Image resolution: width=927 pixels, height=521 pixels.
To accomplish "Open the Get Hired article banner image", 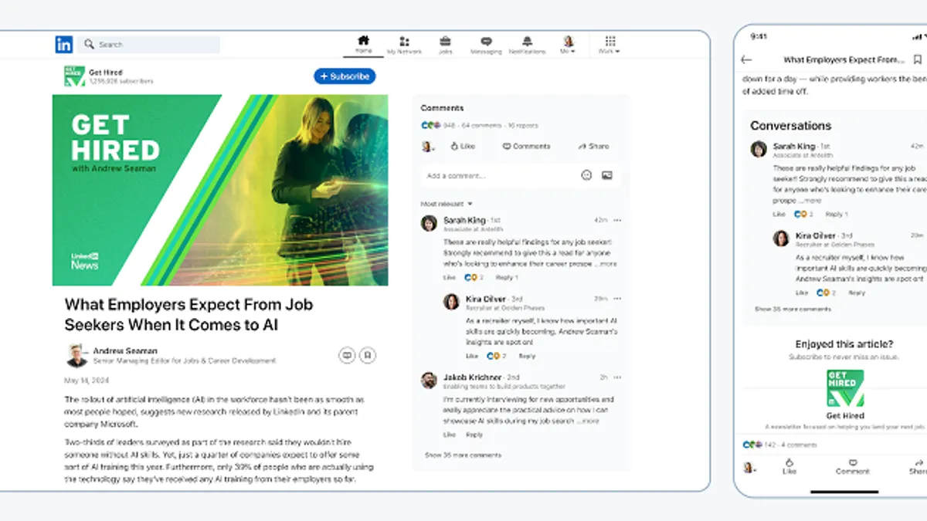I will pyautogui.click(x=220, y=190).
